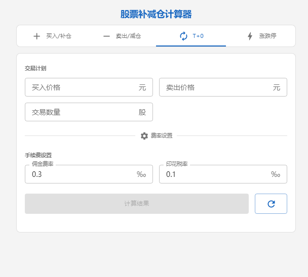
Task: Click the 手续费设置 heading
Action: click(38, 155)
